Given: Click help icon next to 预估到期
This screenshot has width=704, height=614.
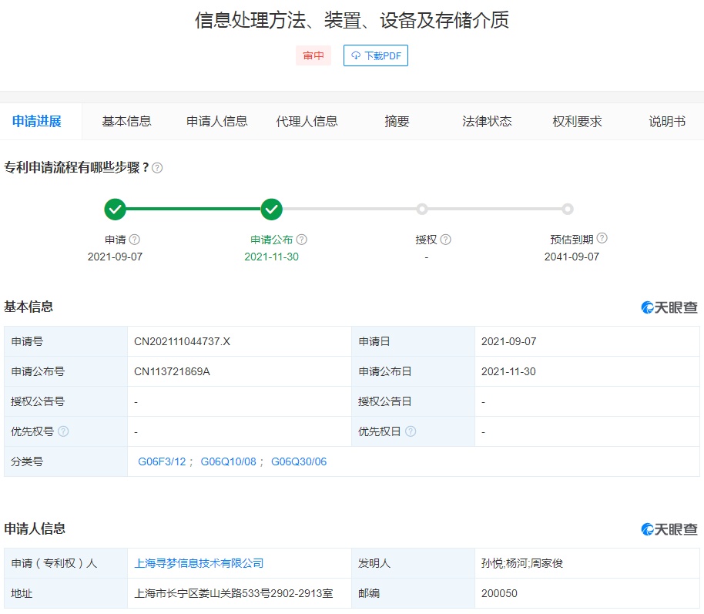Looking at the screenshot, I should 602,239.
